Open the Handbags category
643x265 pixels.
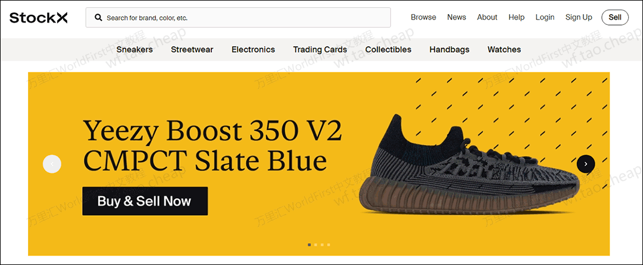[450, 49]
